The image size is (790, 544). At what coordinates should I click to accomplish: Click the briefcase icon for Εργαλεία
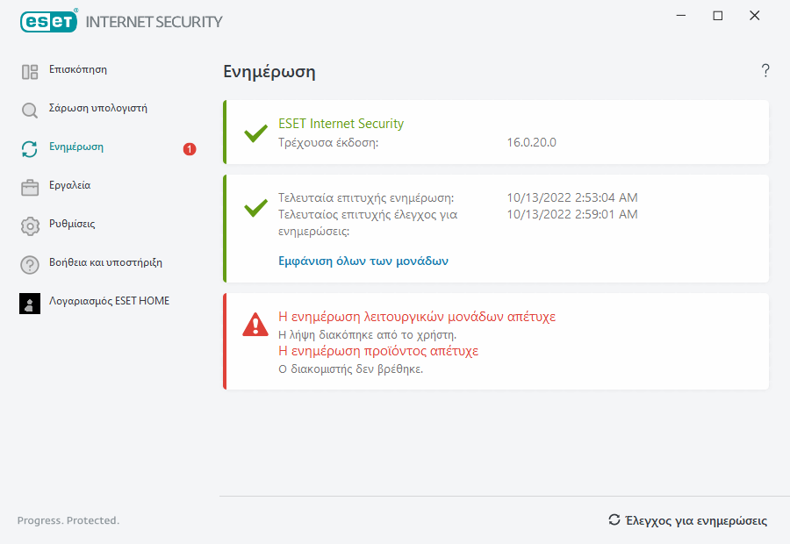(x=30, y=187)
